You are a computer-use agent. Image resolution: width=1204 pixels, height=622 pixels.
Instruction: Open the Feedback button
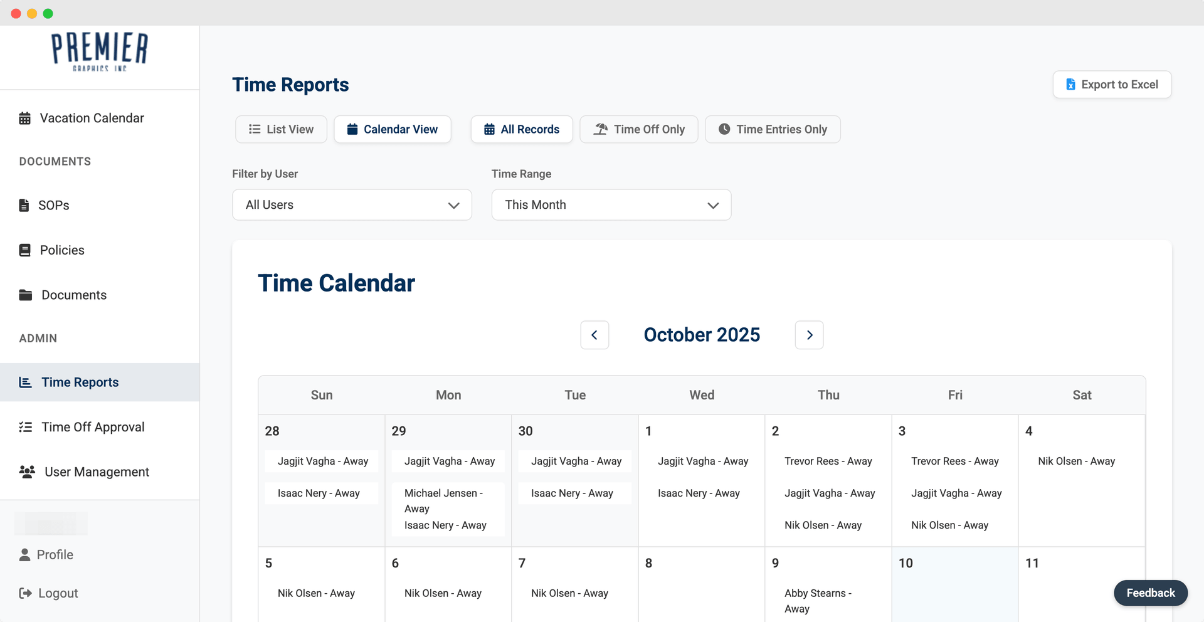click(x=1150, y=593)
